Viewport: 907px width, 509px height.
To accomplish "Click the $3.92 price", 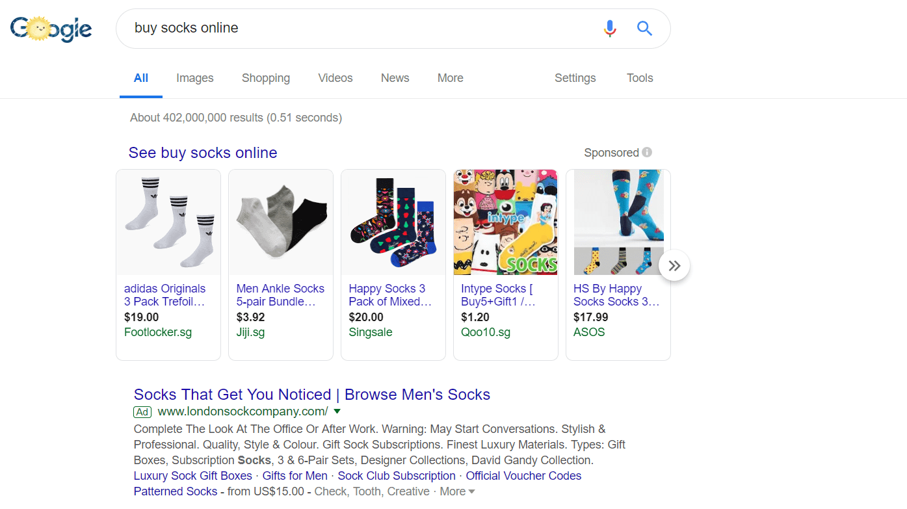I will click(x=251, y=317).
